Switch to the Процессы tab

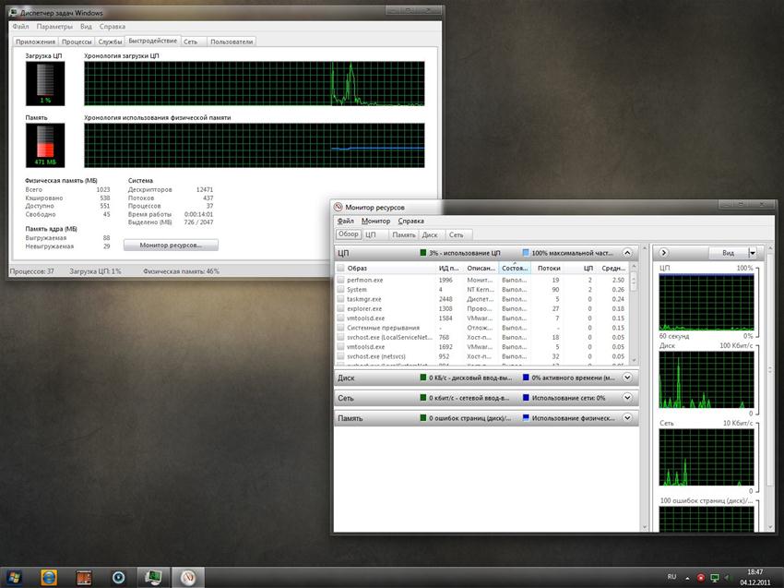pos(77,42)
